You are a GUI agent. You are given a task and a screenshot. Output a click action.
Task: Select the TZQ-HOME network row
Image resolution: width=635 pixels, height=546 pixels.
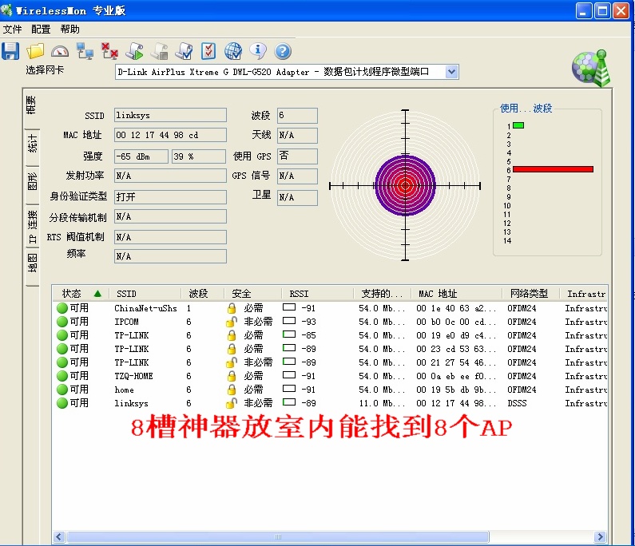pyautogui.click(x=330, y=376)
